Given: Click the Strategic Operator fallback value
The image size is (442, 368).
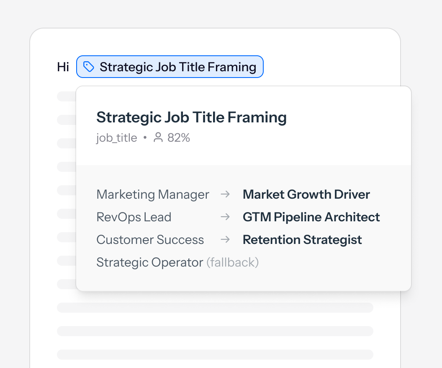Looking at the screenshot, I should click(x=149, y=262).
